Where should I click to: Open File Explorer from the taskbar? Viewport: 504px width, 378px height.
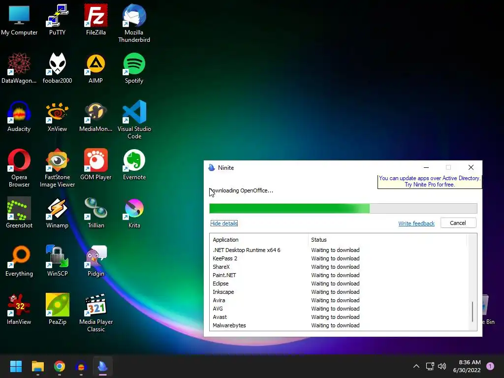[x=37, y=366]
